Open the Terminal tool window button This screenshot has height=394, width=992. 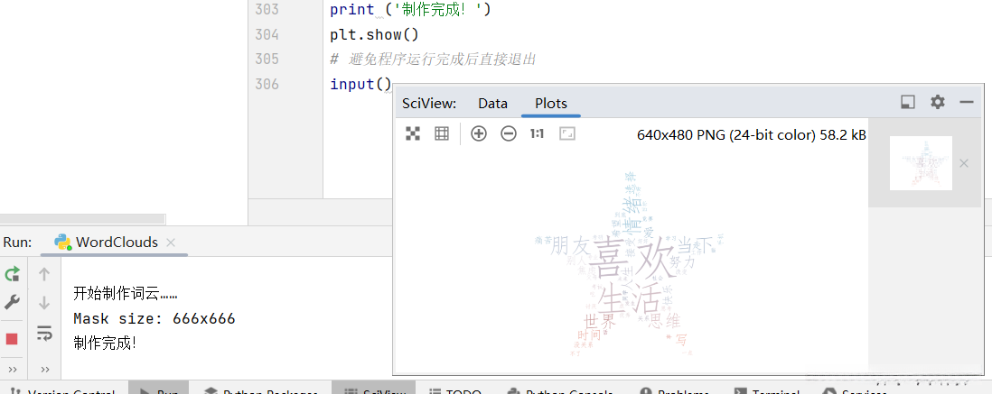[766, 389]
